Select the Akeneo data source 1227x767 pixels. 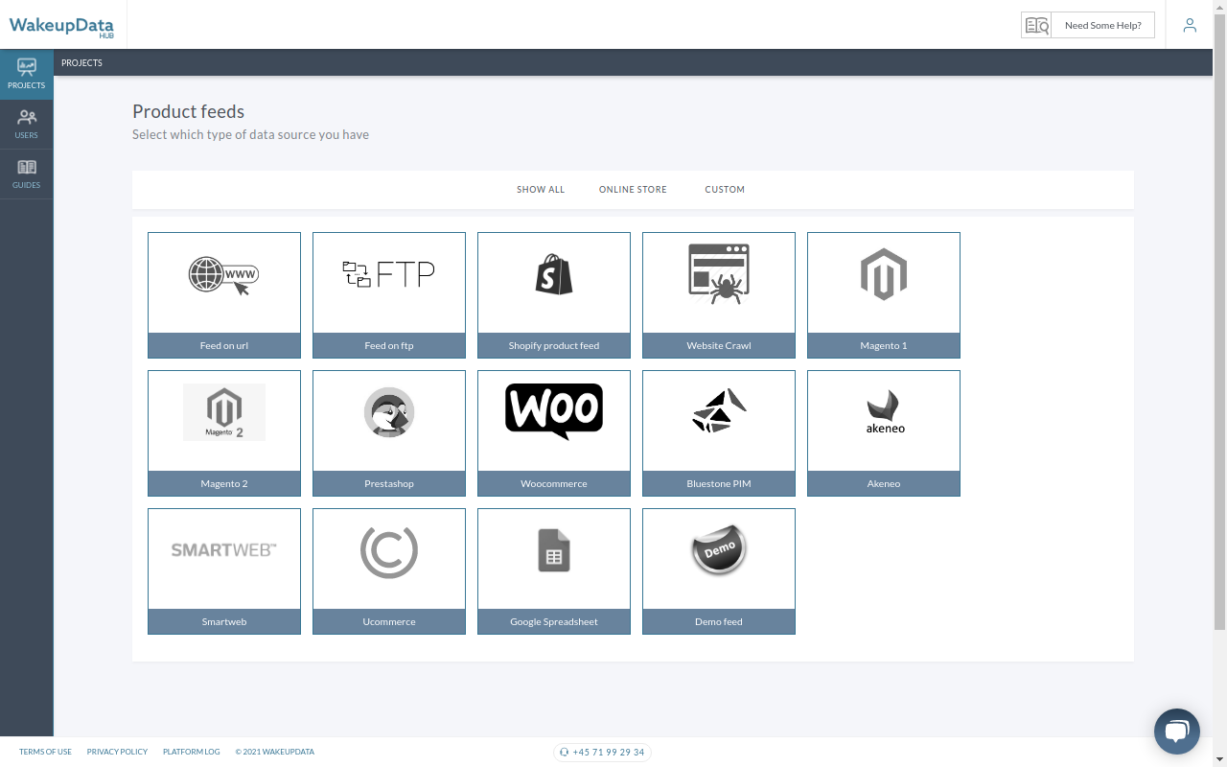click(x=883, y=432)
